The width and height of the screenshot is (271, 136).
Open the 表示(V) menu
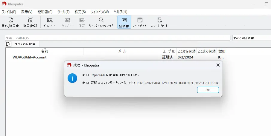(x=27, y=12)
